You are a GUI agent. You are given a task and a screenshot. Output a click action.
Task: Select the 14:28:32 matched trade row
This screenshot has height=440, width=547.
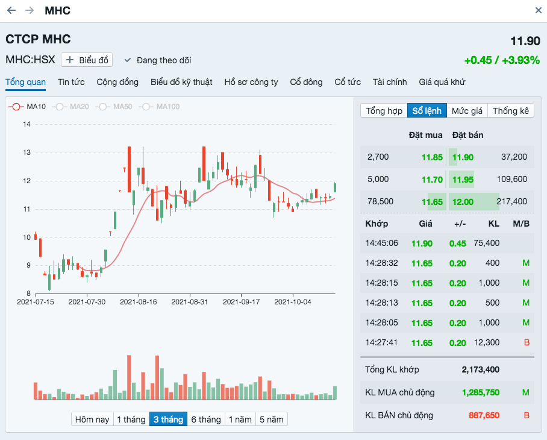[447, 263]
